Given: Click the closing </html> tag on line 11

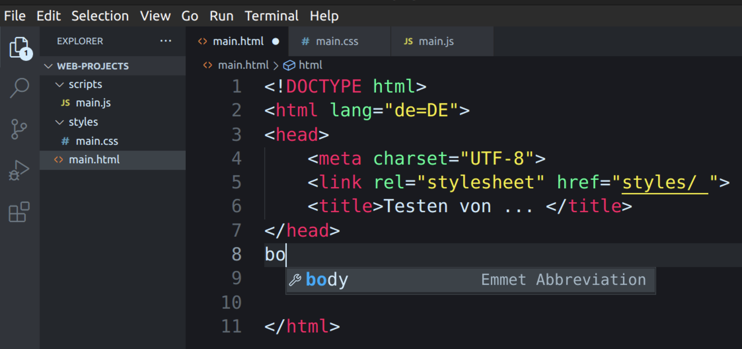Looking at the screenshot, I should coord(302,327).
